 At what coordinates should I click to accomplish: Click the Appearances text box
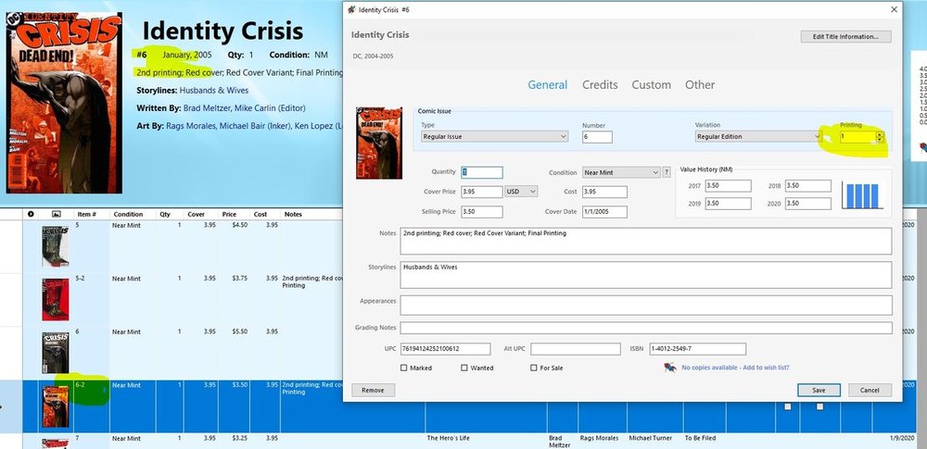[645, 306]
